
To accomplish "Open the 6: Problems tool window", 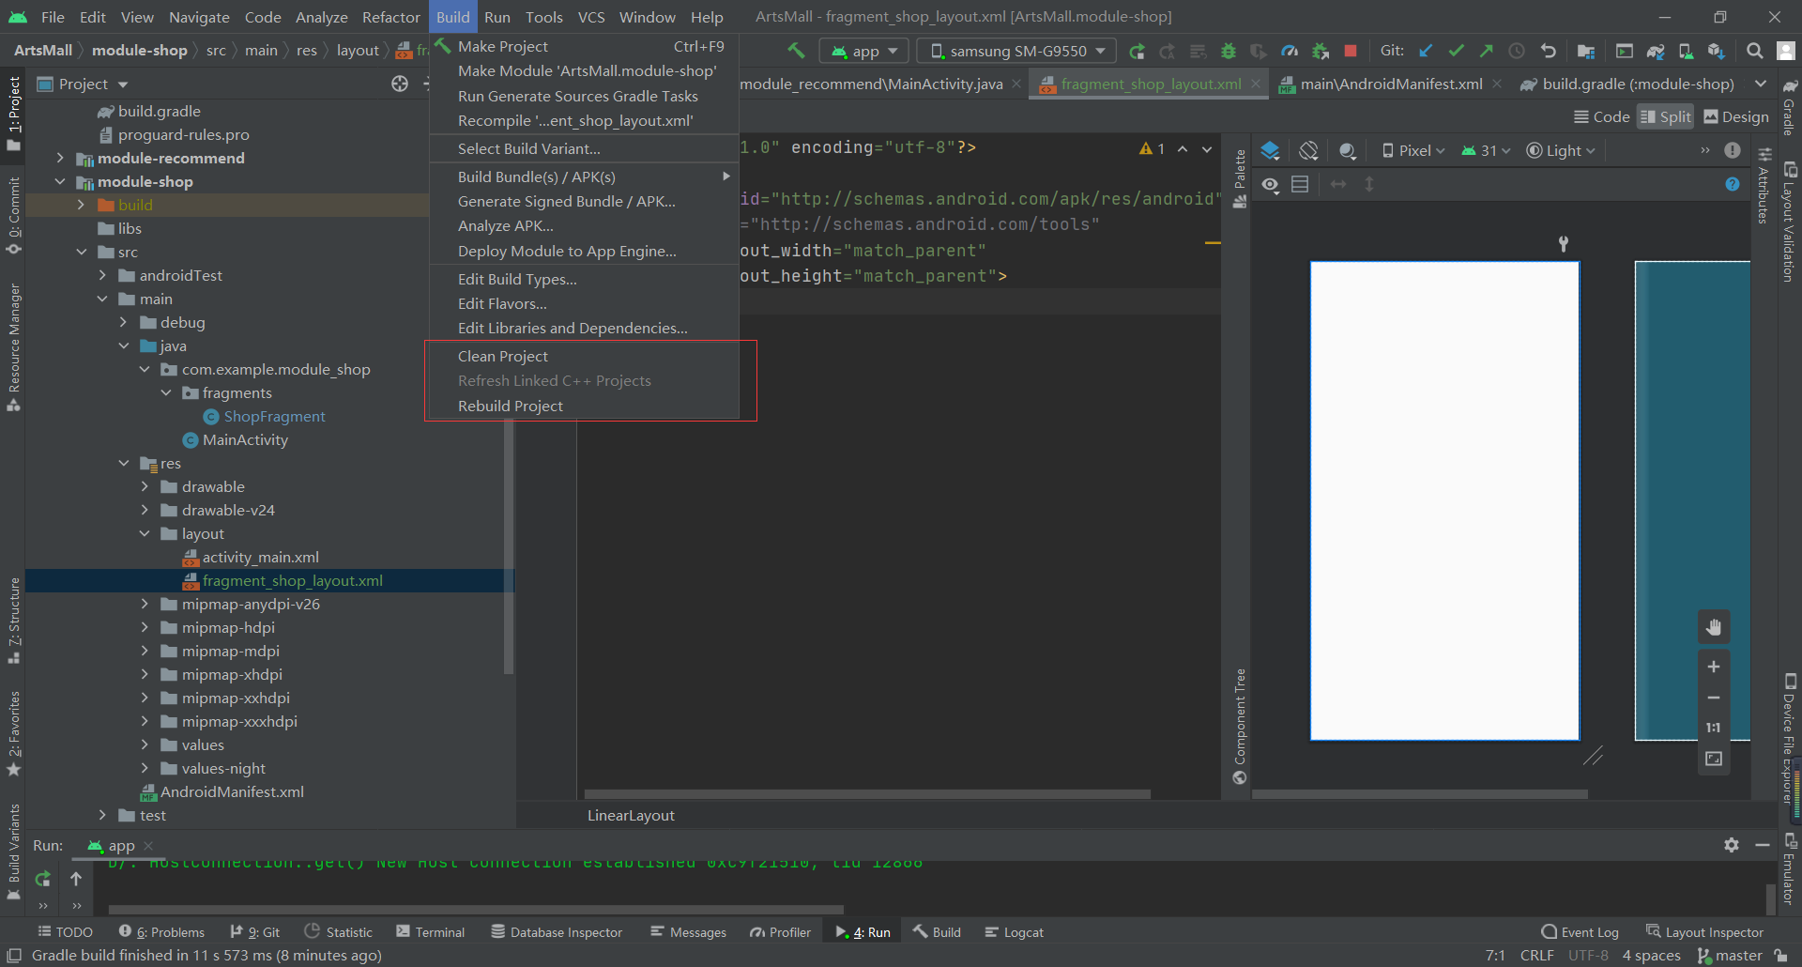I will 161,931.
